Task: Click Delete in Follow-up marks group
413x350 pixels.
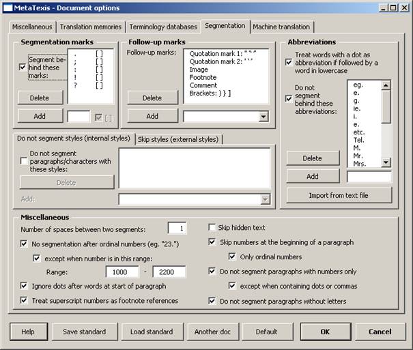Action: (153, 98)
